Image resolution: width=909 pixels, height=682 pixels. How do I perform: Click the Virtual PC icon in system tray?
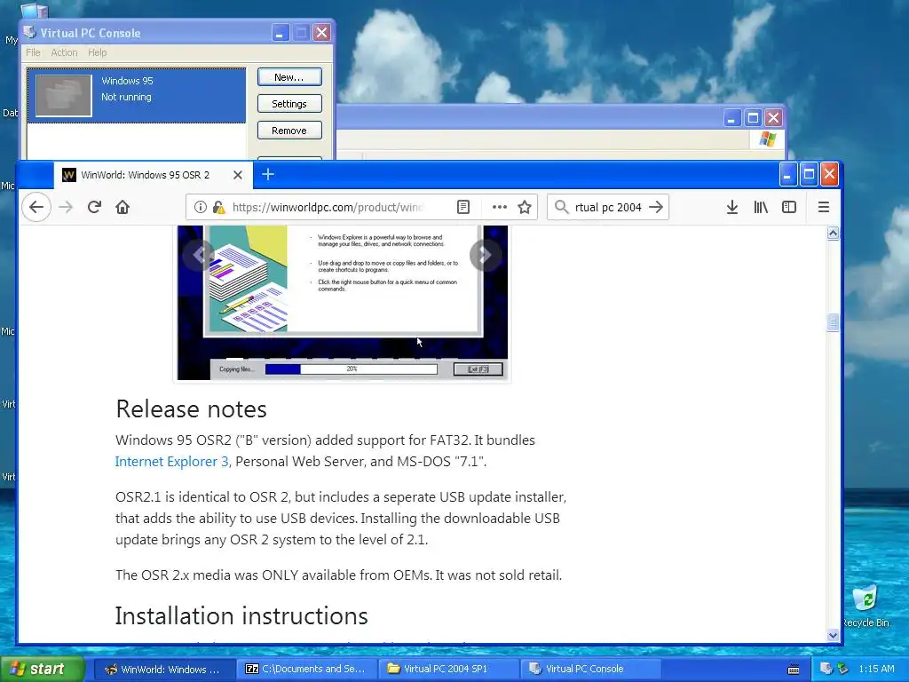[x=826, y=669]
